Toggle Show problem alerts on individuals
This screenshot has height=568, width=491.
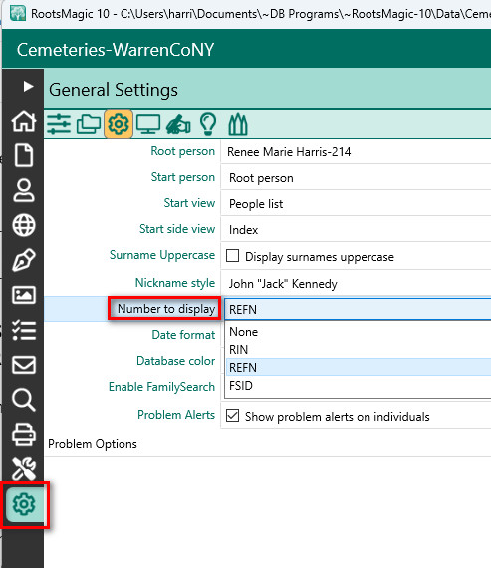tap(232, 416)
